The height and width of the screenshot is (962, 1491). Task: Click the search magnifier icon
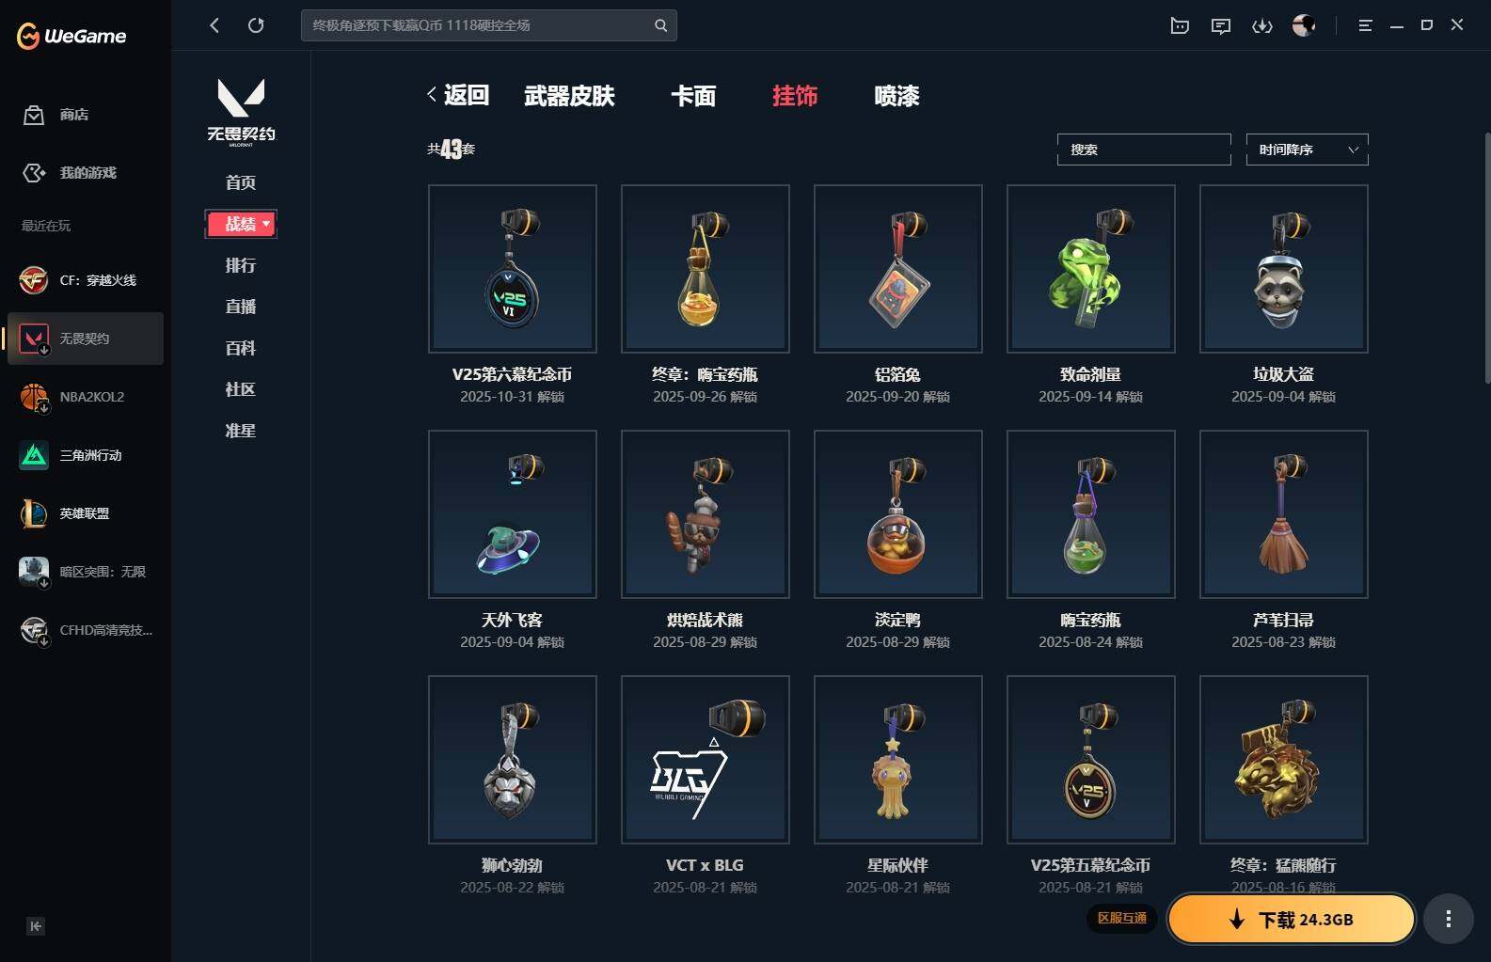[x=661, y=25]
